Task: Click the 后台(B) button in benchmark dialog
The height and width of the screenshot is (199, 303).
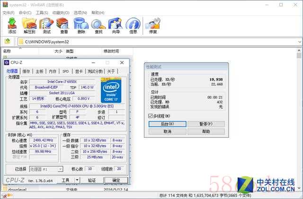Action: point(167,124)
